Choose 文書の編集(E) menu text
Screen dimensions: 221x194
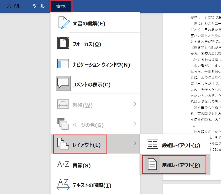pyautogui.click(x=89, y=23)
